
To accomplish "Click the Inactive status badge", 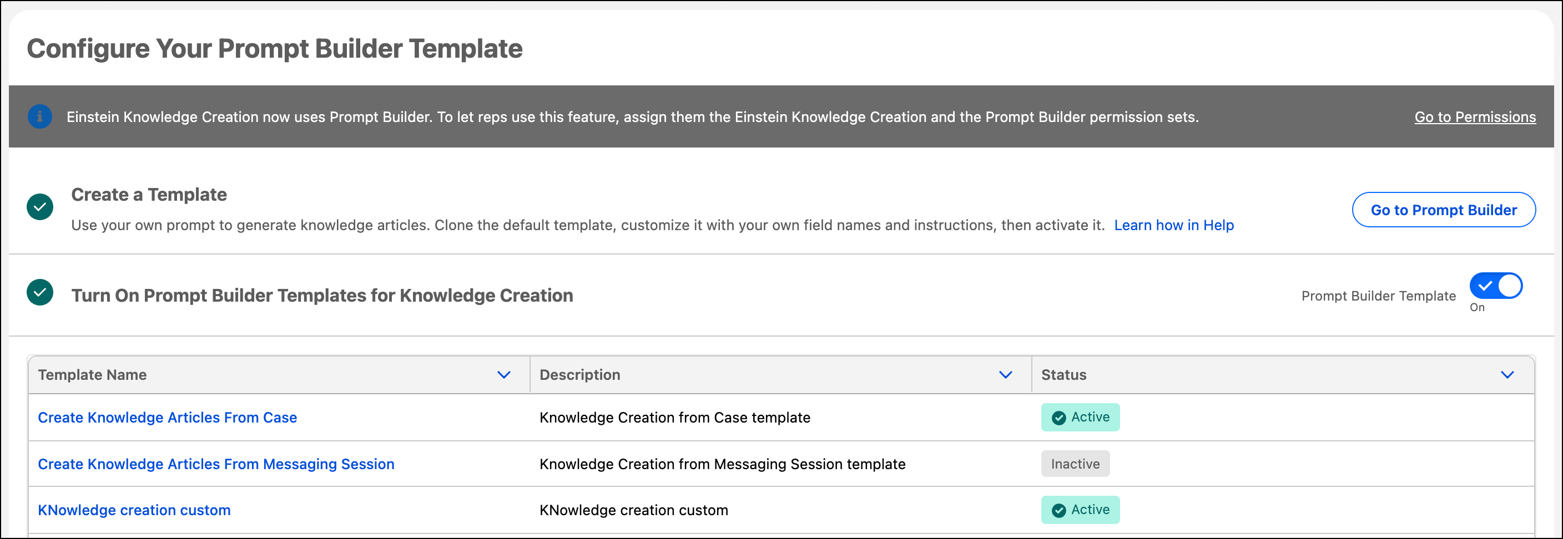I will click(1075, 464).
